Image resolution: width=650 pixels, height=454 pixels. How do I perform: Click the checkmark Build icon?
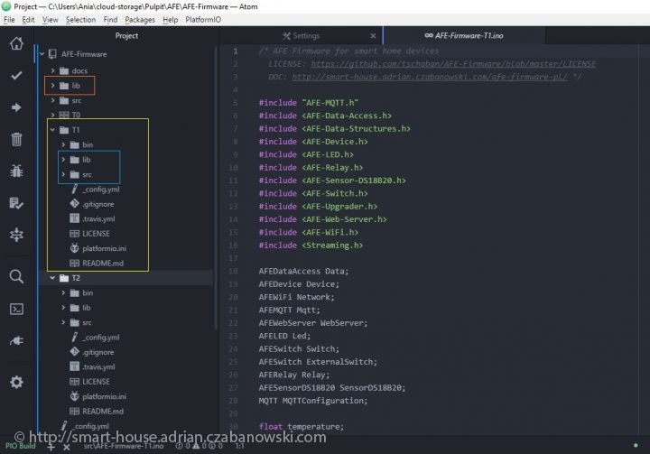click(x=16, y=76)
